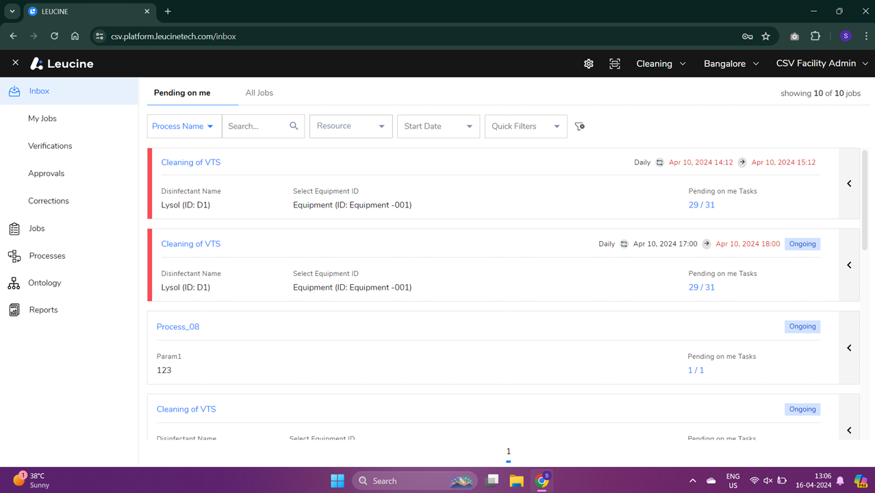Click the search magnifier icon
Image resolution: width=875 pixels, height=493 pixels.
point(294,126)
